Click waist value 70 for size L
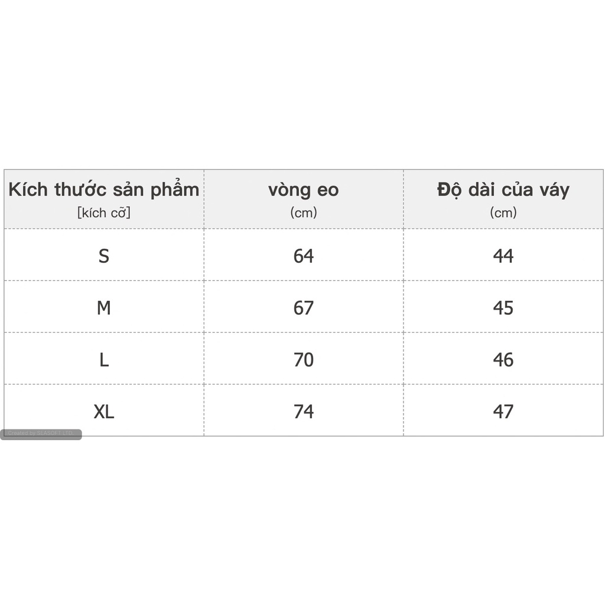 (x=304, y=360)
